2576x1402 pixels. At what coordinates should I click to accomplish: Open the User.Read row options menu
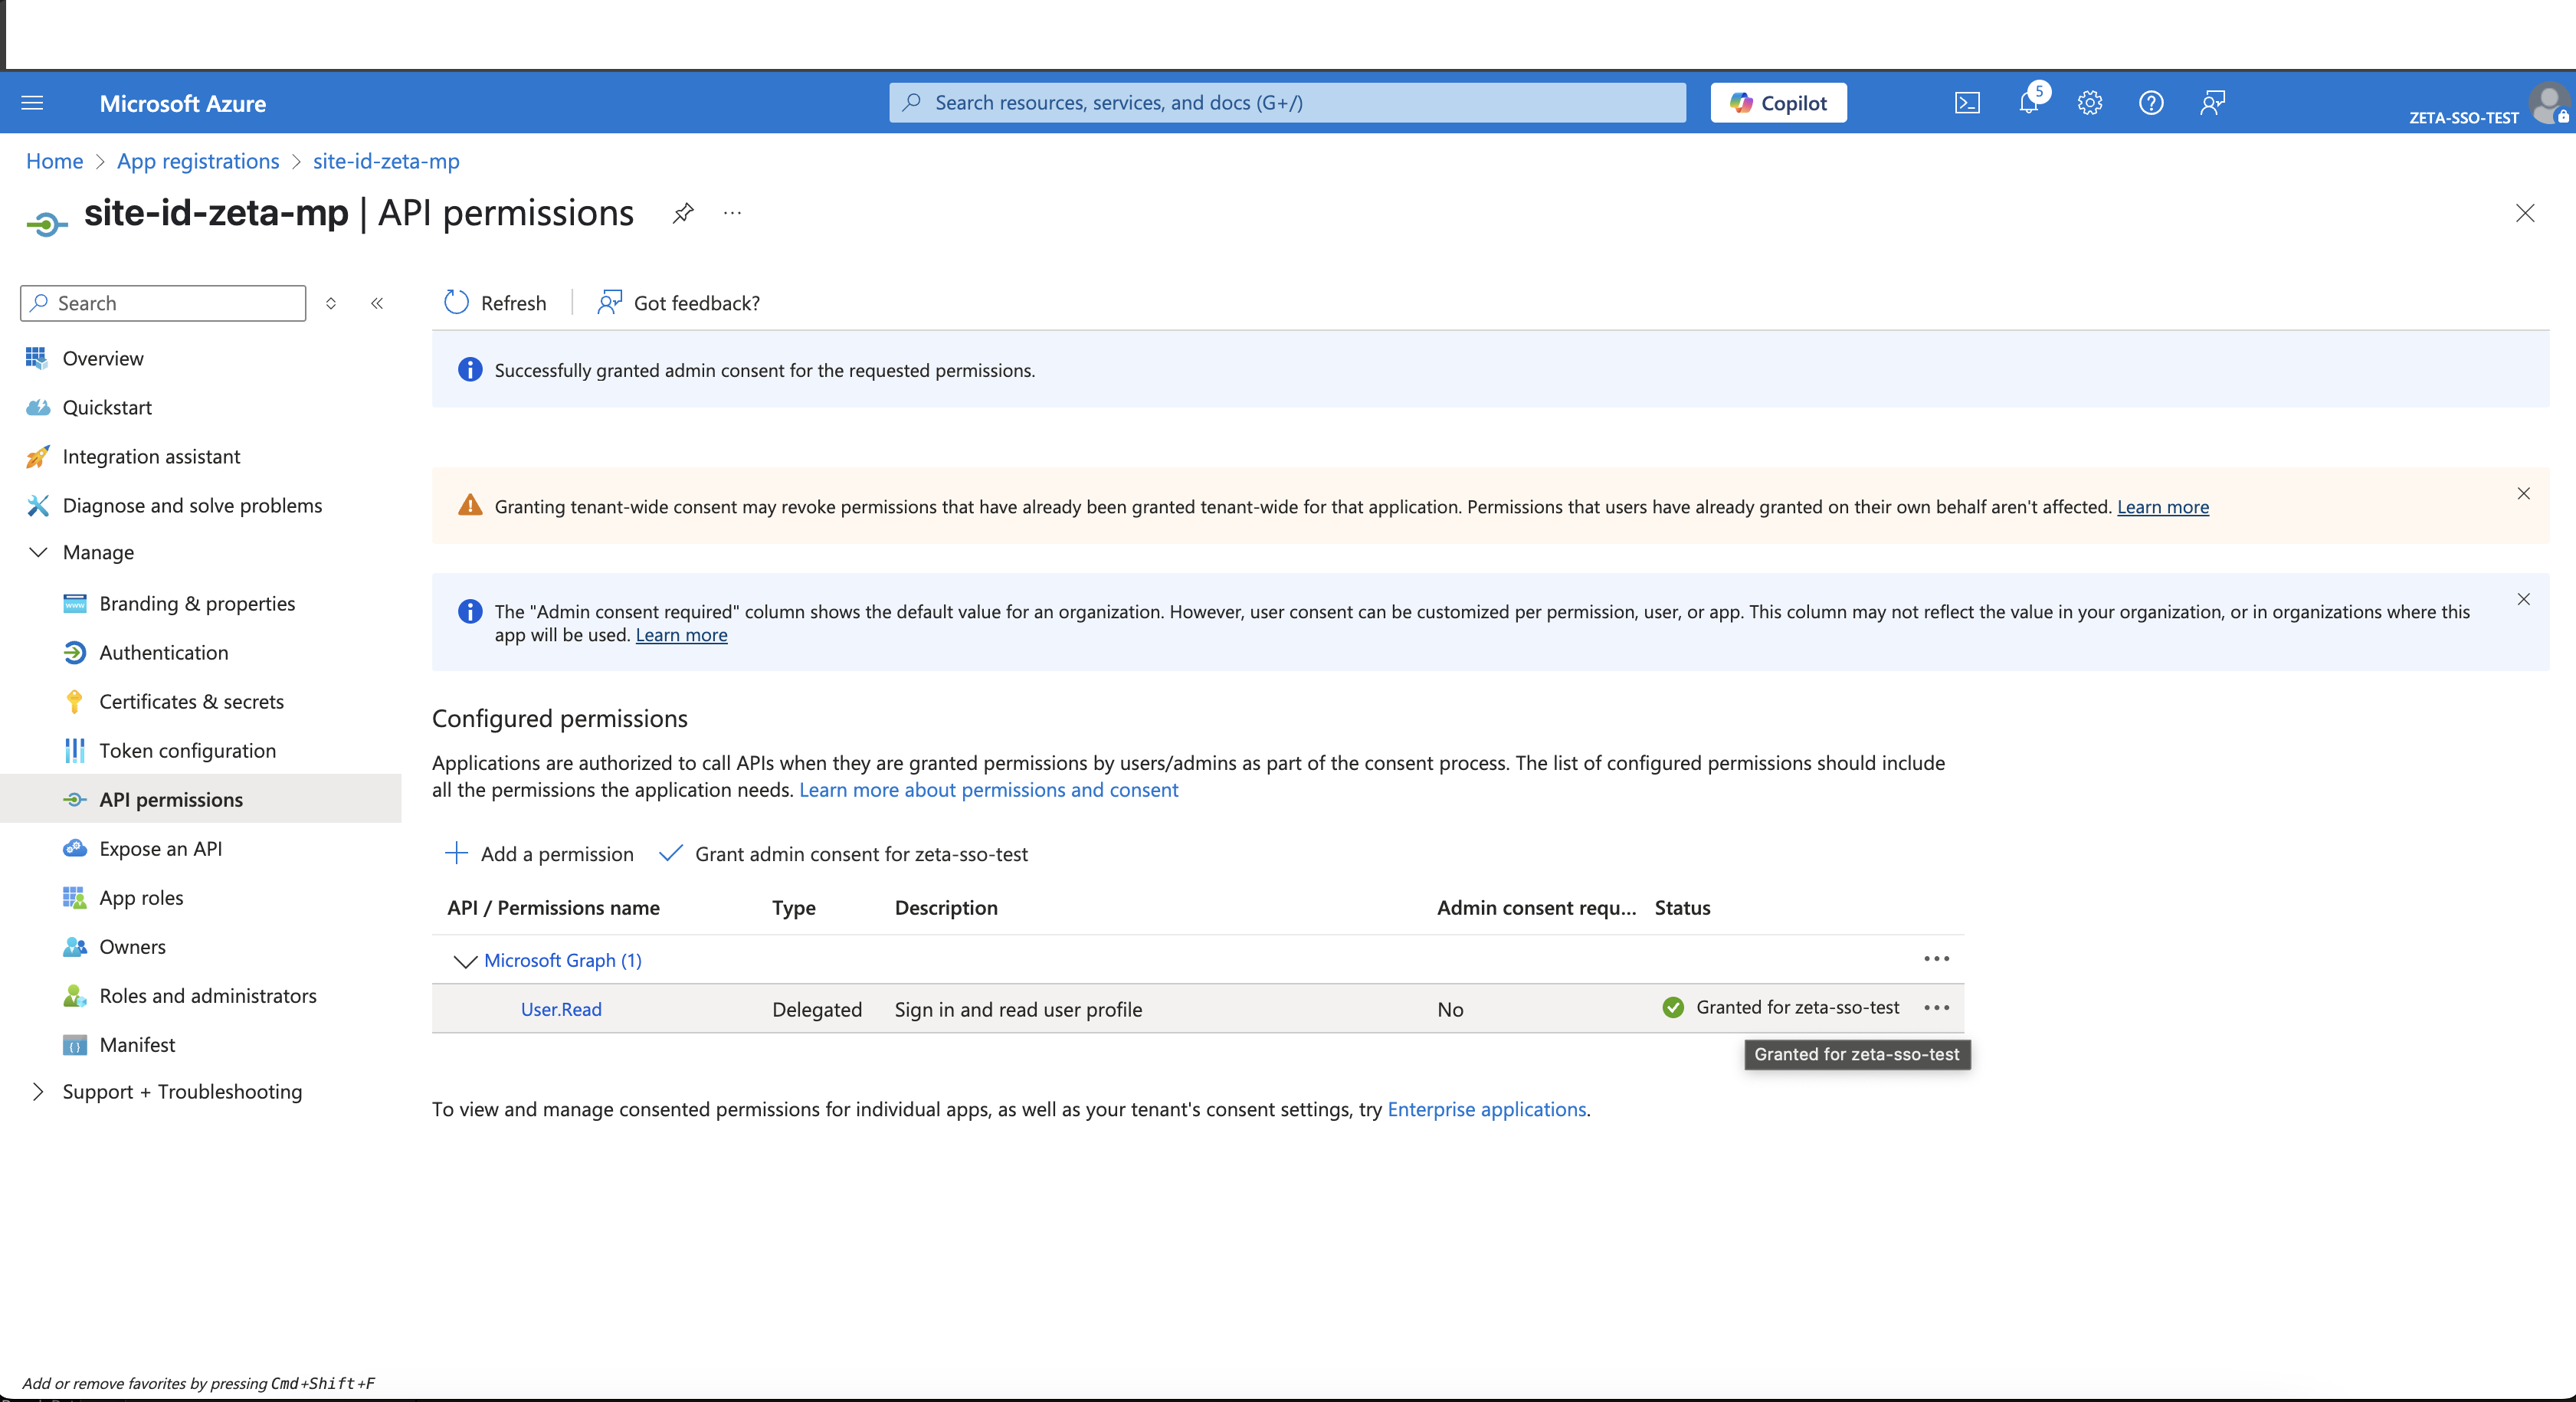coord(1936,1009)
